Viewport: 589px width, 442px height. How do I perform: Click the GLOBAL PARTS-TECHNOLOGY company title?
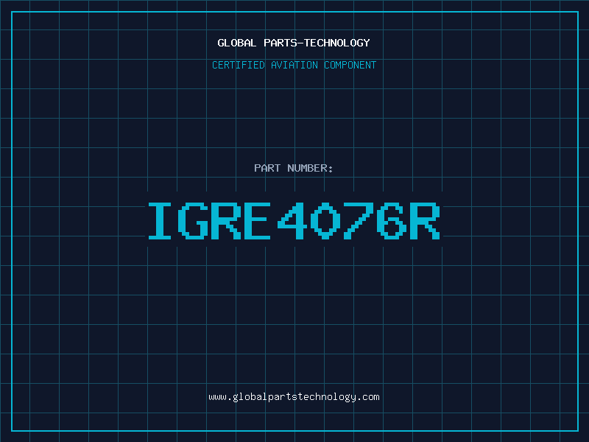tap(294, 43)
